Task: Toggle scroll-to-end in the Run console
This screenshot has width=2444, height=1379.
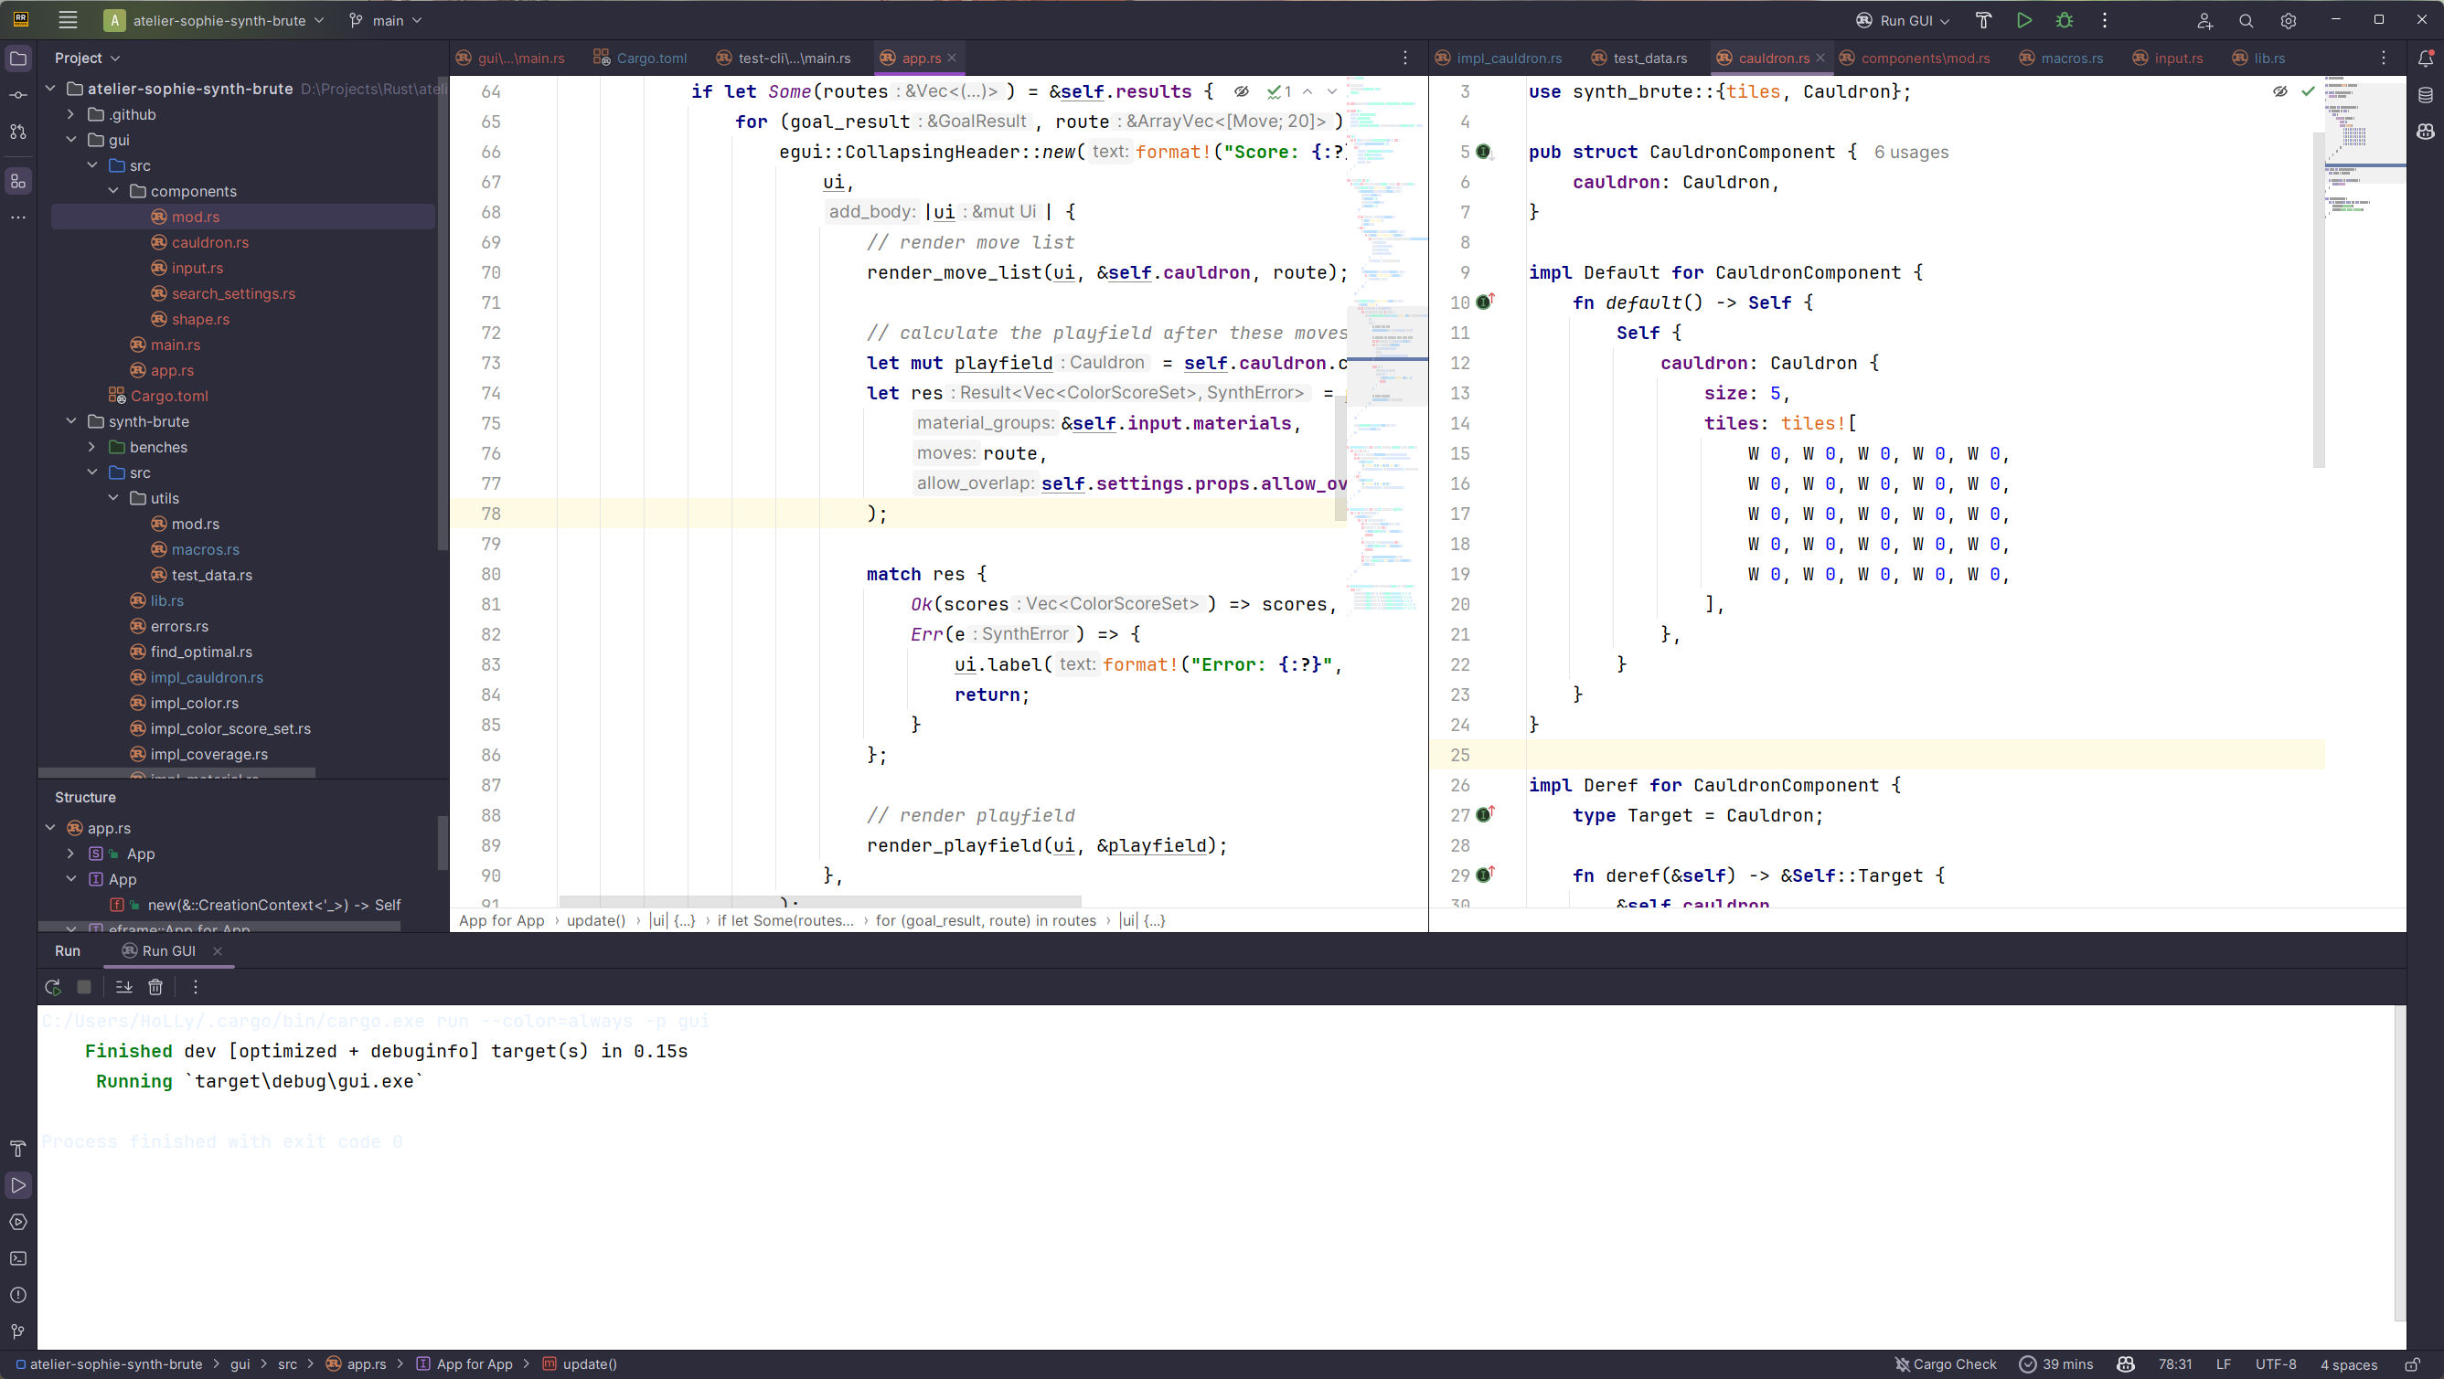Action: point(123,987)
